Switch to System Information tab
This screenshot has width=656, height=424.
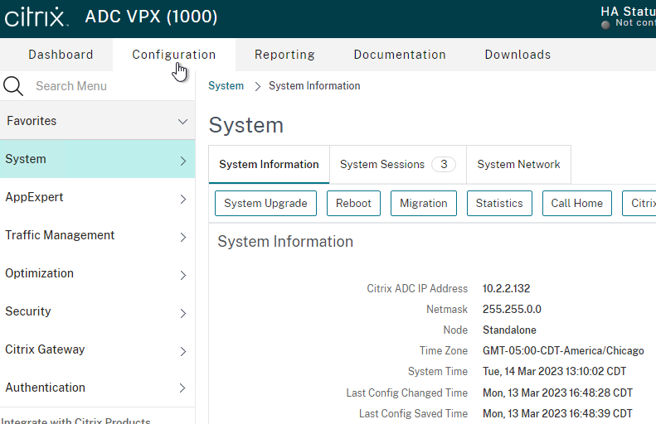(x=269, y=165)
